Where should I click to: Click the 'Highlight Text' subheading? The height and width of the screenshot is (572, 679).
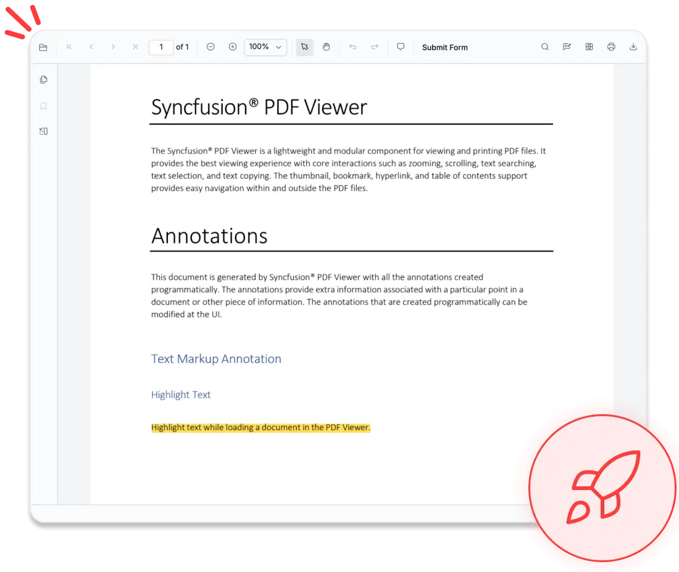[181, 394]
